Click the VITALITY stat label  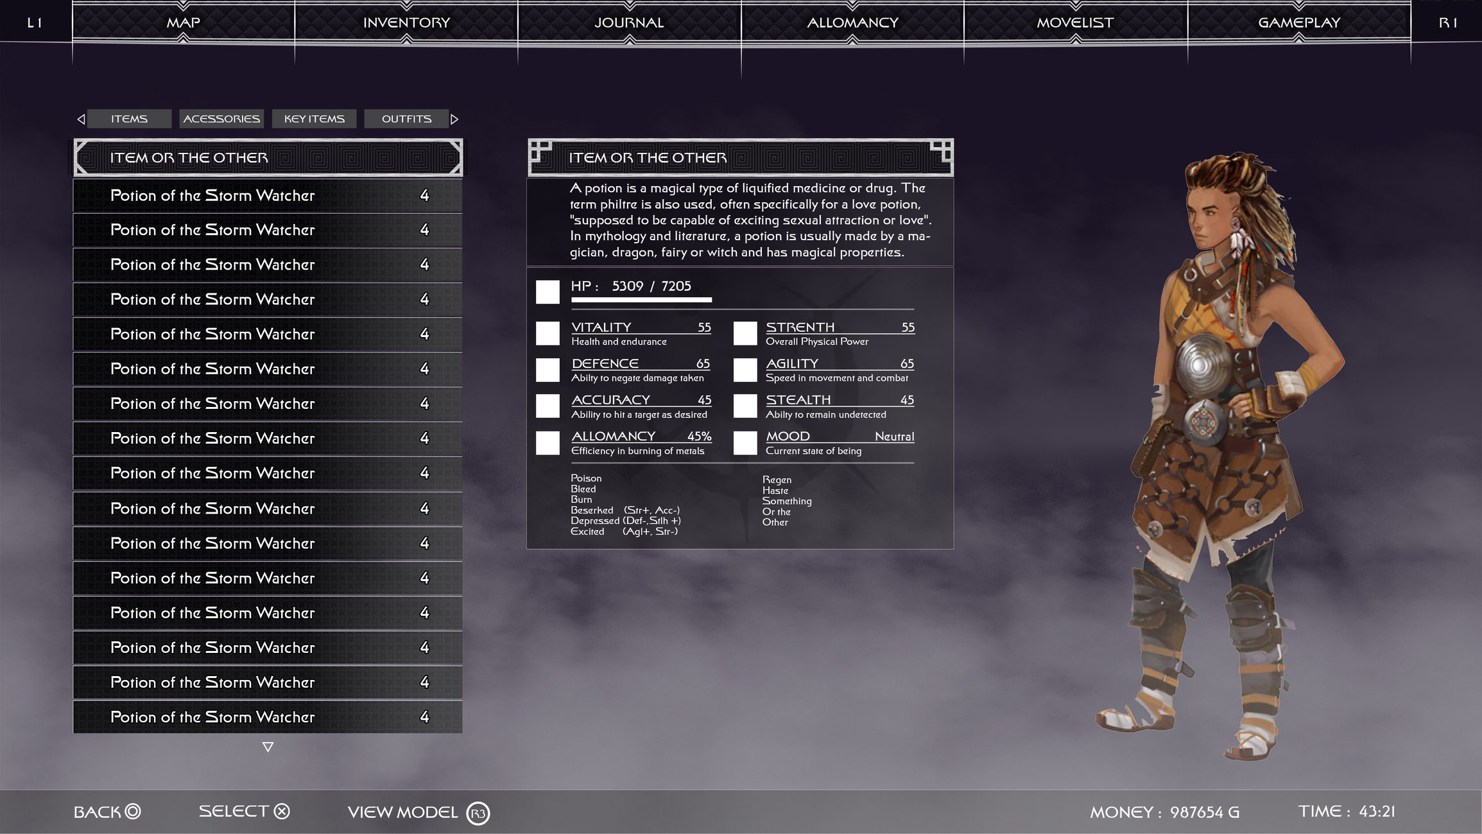(x=601, y=327)
